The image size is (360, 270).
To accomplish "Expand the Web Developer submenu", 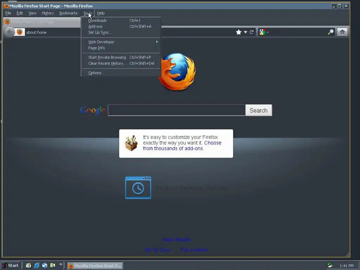I will 121,42.
